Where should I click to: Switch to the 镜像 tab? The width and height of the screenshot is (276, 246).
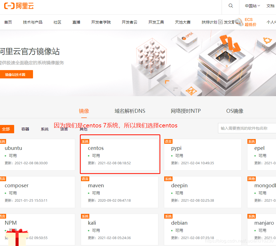pos(84,111)
